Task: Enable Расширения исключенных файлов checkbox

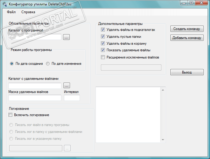Action: coord(103,57)
